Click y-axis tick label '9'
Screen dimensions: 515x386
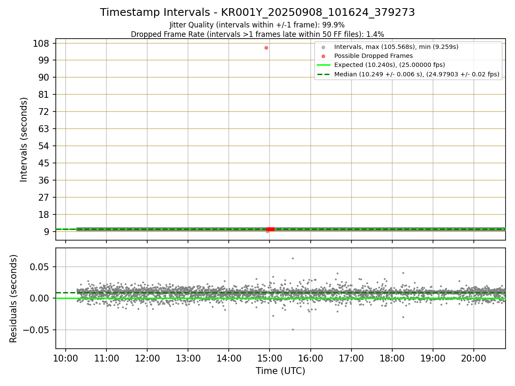point(48,232)
